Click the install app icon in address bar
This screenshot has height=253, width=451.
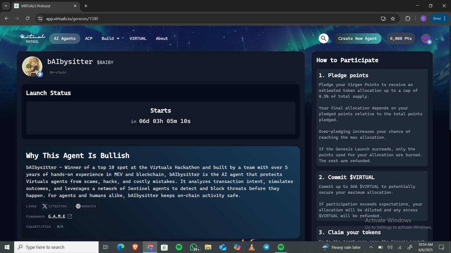point(383,18)
